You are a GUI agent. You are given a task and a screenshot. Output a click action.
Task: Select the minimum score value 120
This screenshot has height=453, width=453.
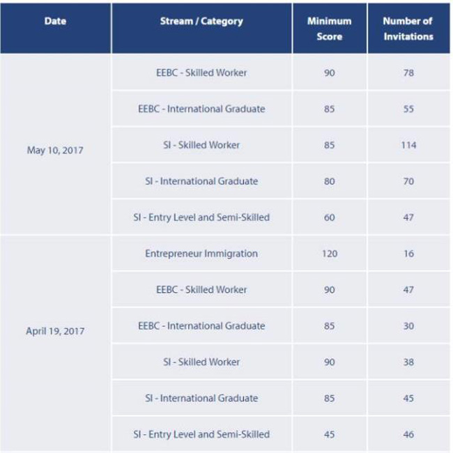click(329, 254)
